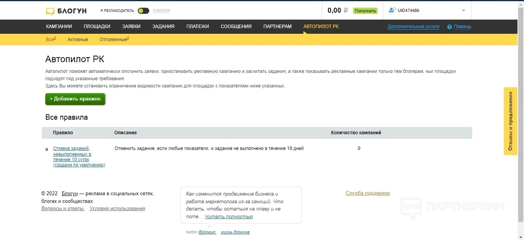Click the balance amount 0,00 ₽
This screenshot has height=240, width=524.
coord(338,11)
